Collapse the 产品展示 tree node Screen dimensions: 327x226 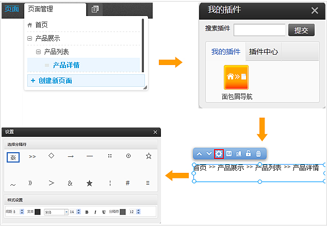click(29, 38)
